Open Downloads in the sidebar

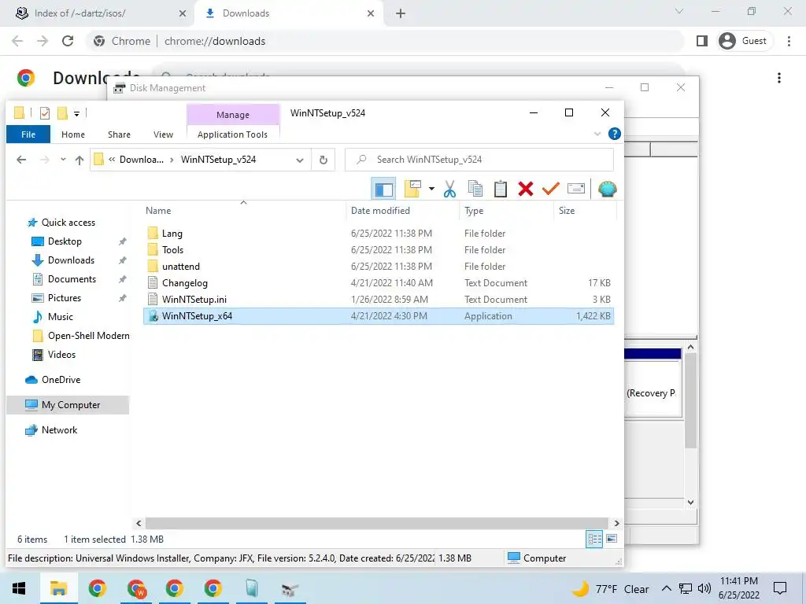[x=71, y=260]
